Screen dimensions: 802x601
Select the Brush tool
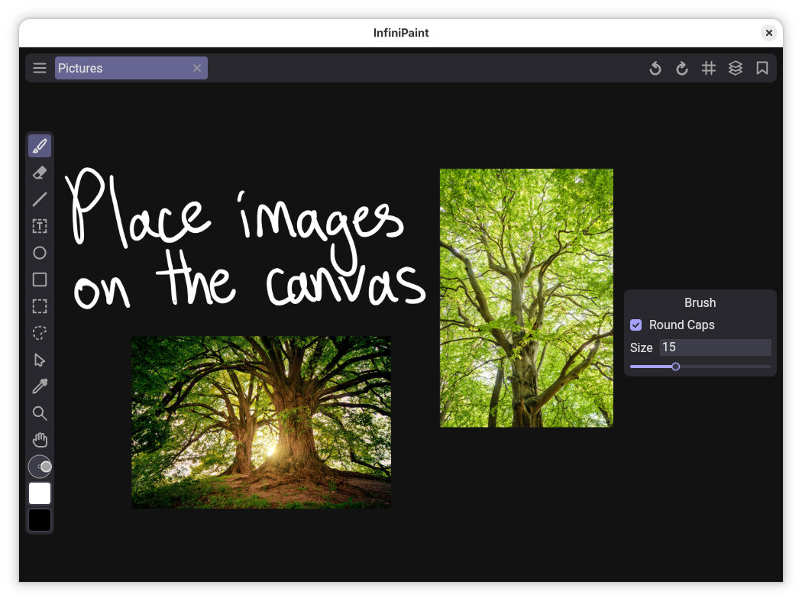tap(40, 146)
